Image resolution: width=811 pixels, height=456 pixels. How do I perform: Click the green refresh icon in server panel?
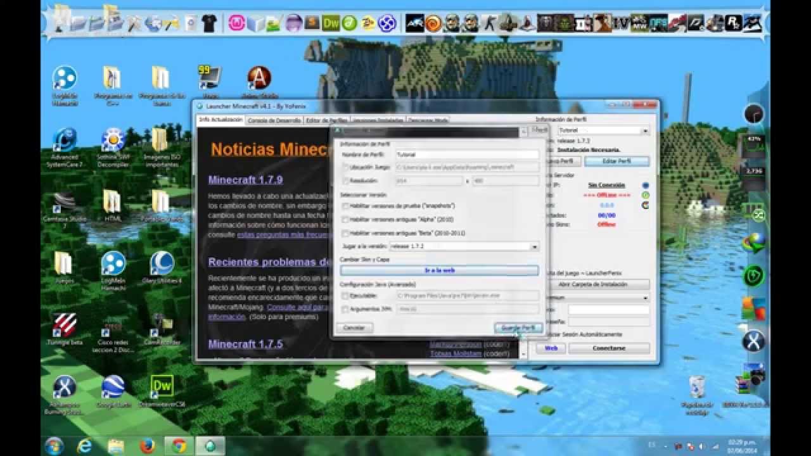[645, 195]
